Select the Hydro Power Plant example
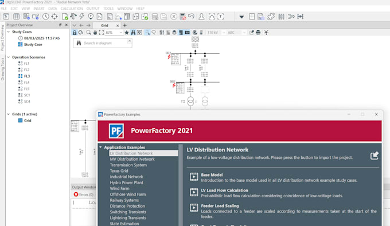 [x=127, y=182]
